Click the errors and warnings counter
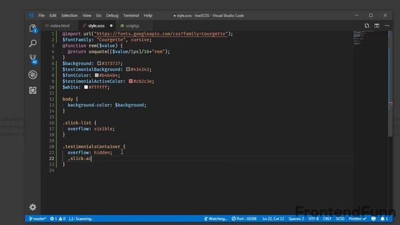Viewport: 400px width, 225px height. coord(57,219)
